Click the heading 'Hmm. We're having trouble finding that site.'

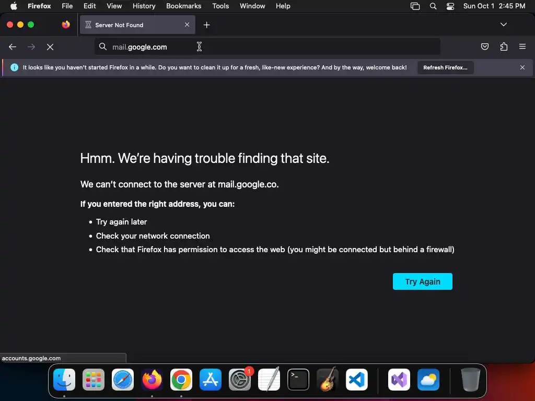pyautogui.click(x=205, y=158)
